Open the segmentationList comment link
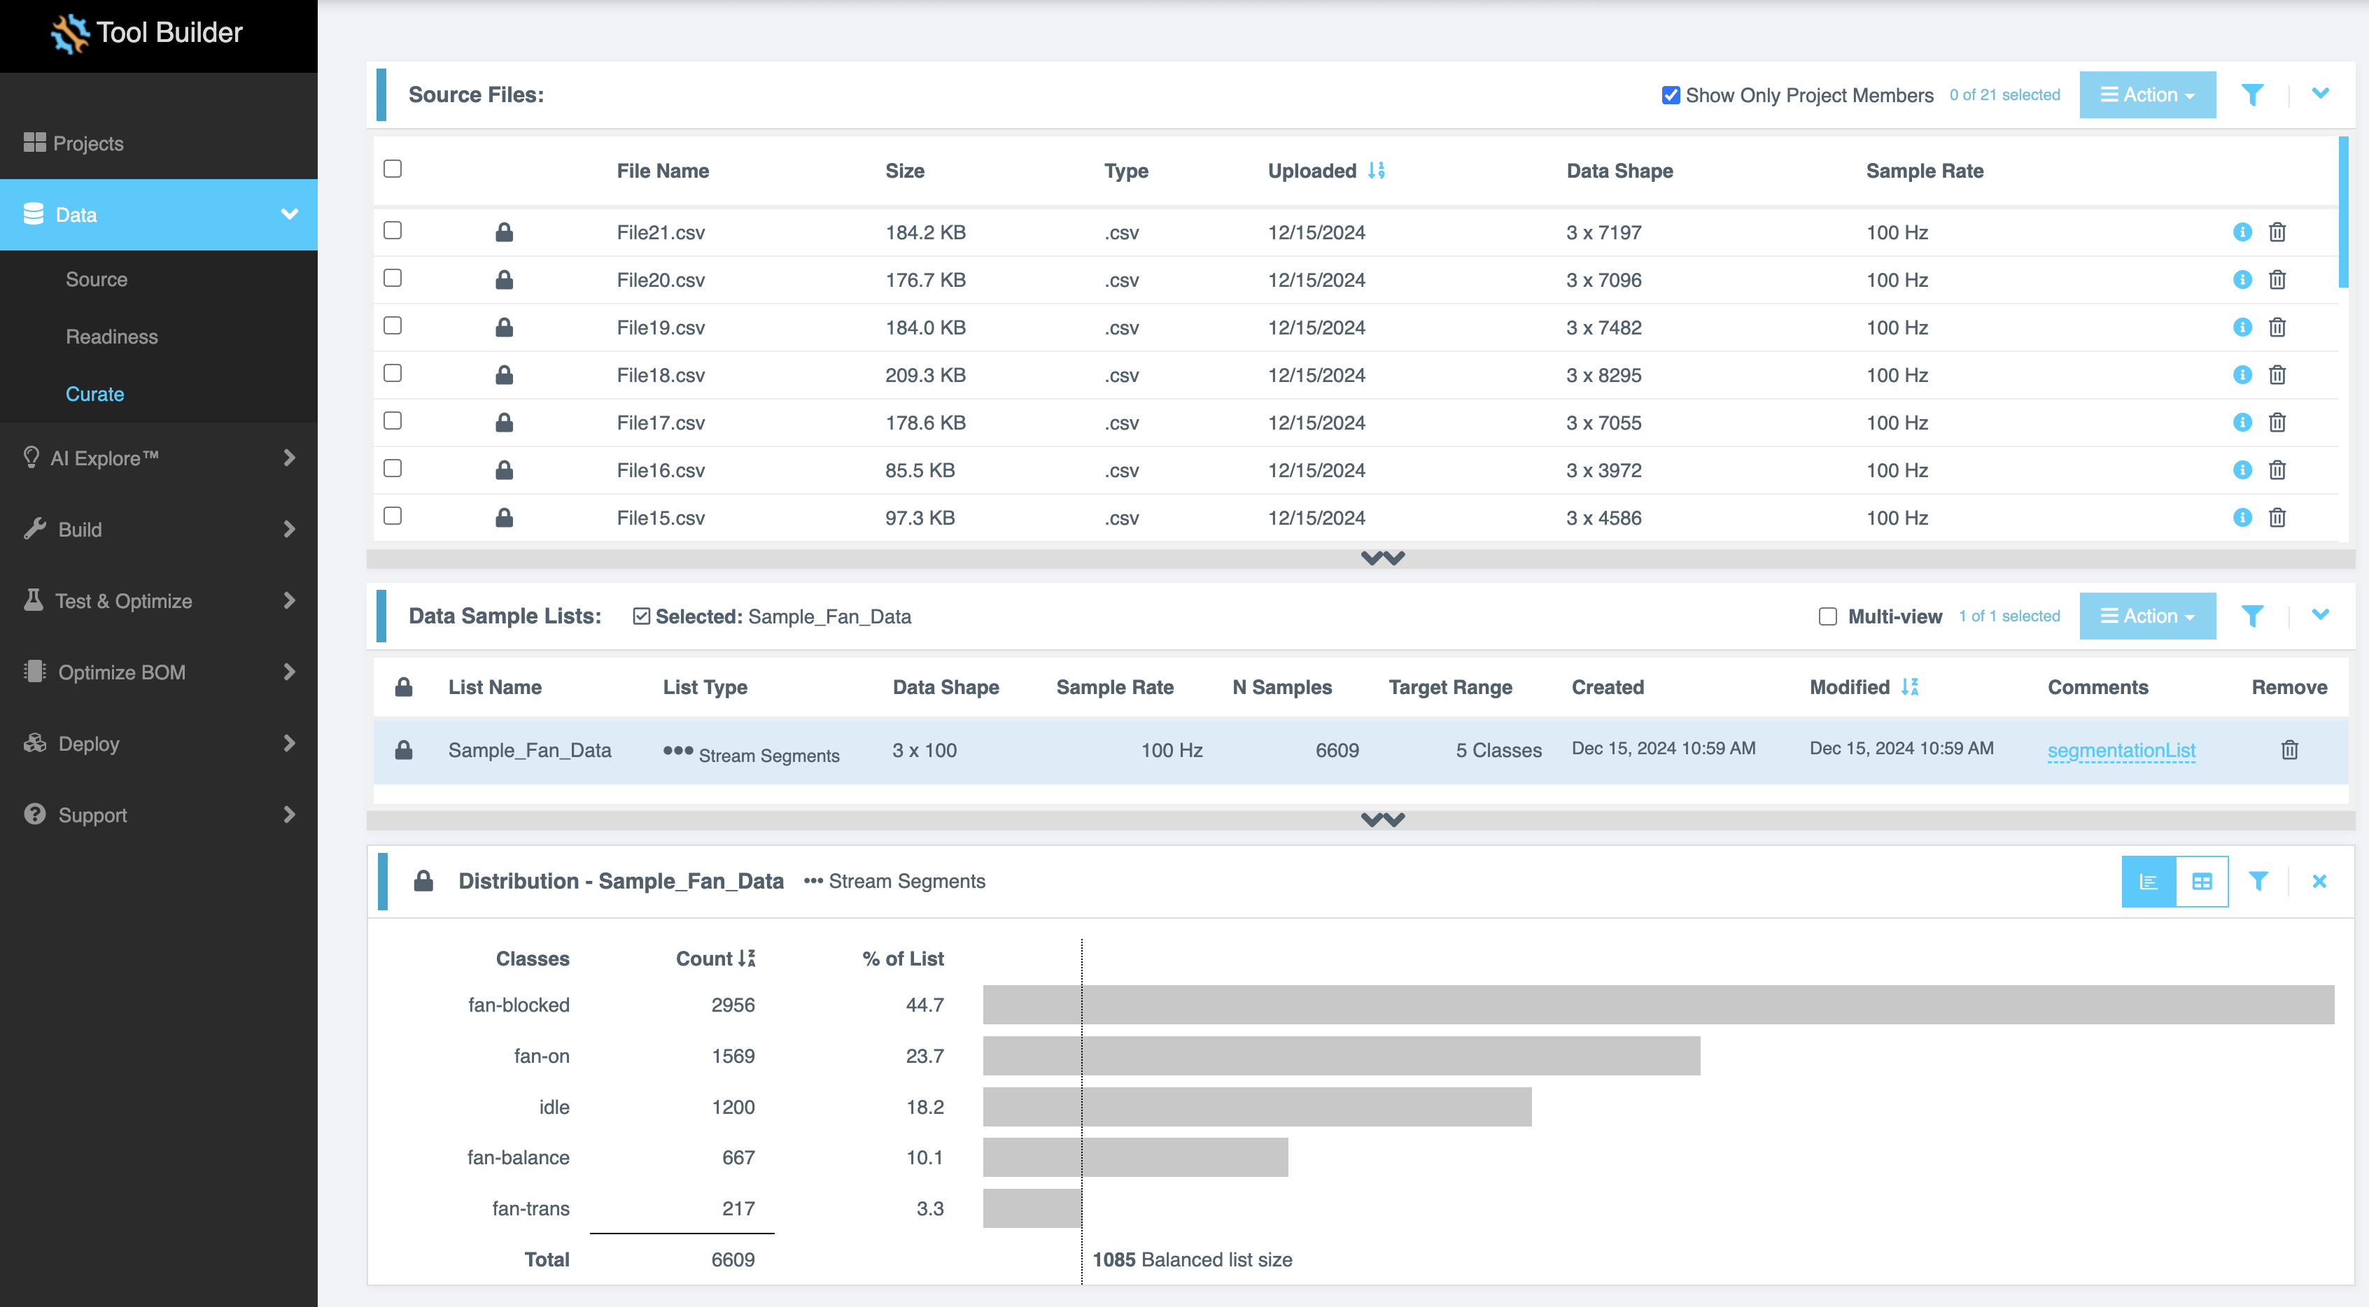This screenshot has height=1307, width=2369. point(2121,750)
